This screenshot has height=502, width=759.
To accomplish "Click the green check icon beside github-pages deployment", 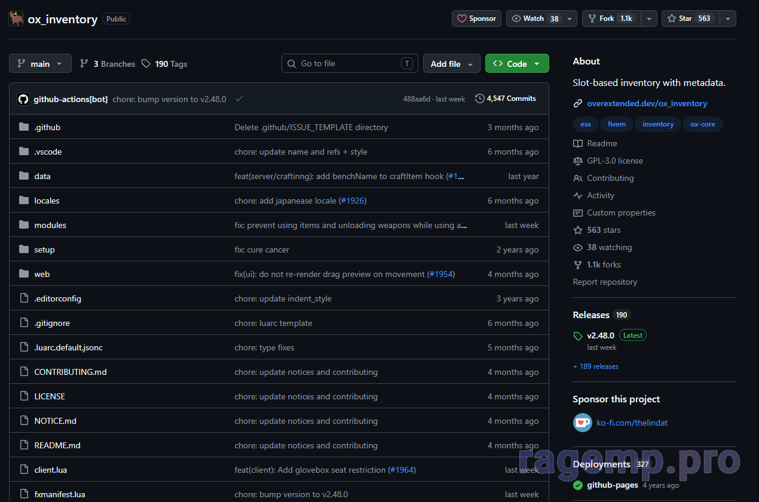I will (x=578, y=485).
